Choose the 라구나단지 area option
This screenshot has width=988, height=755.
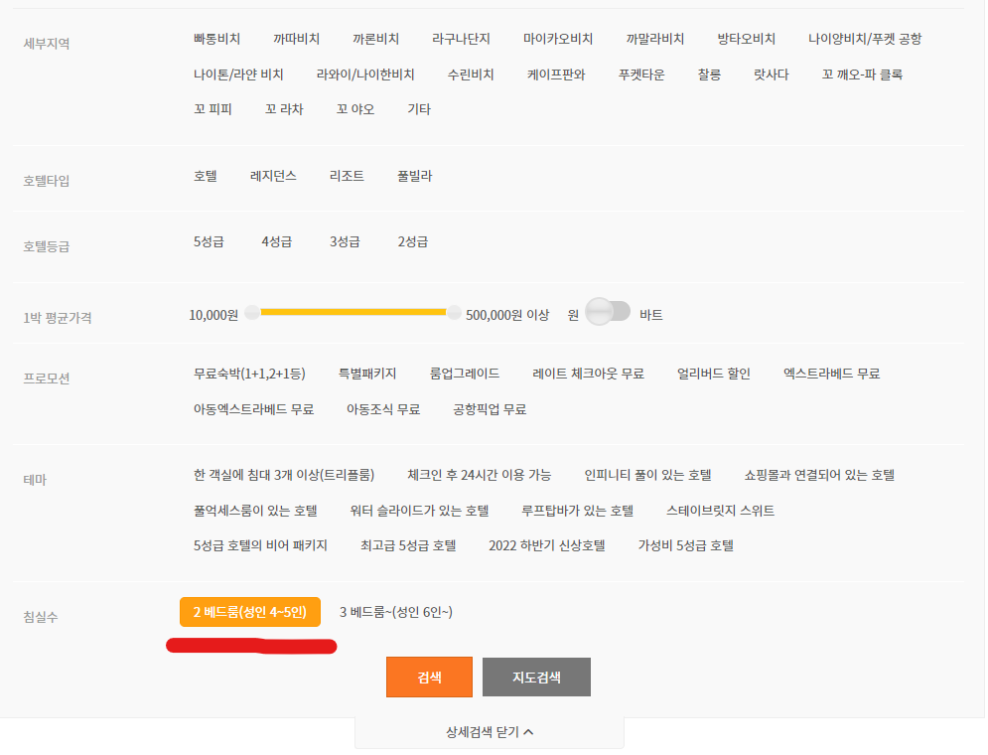461,39
